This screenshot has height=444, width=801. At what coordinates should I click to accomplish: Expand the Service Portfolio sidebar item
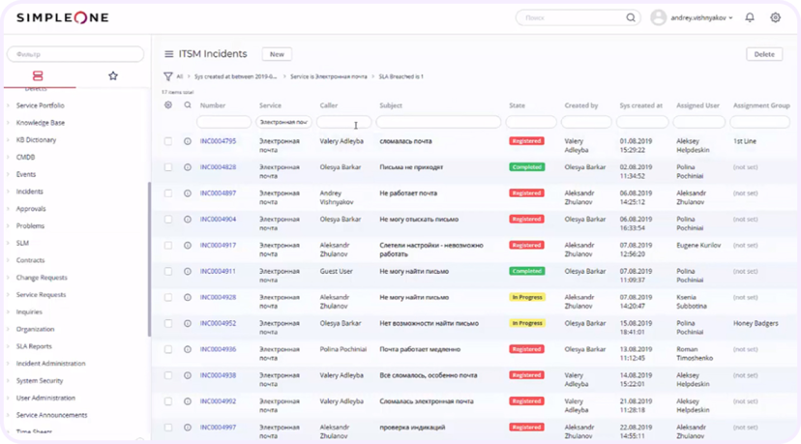[x=40, y=105]
